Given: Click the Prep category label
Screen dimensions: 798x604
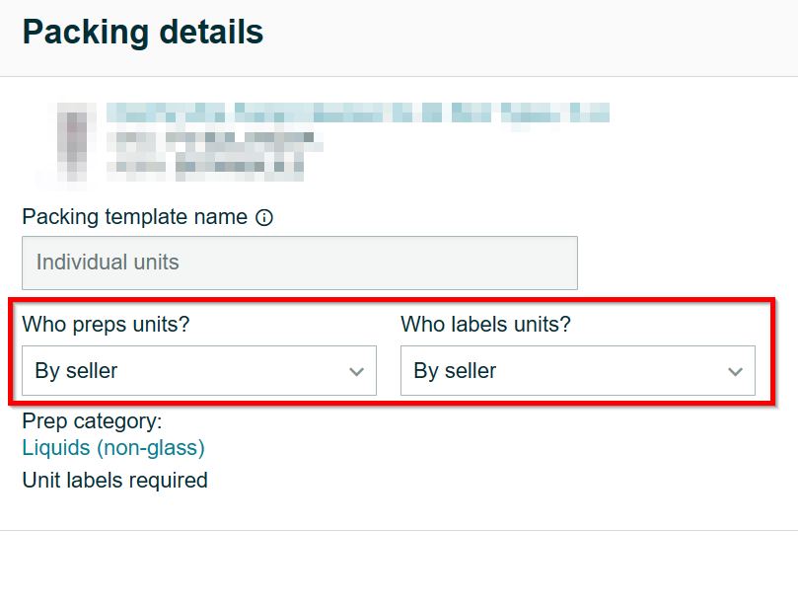Looking at the screenshot, I should tap(92, 421).
